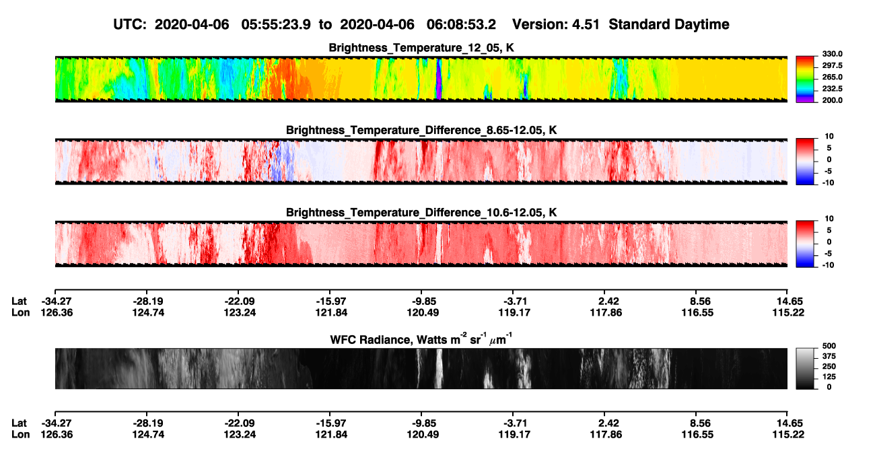The width and height of the screenshot is (875, 449).
Task: Click longitude 123.24 on the upper axis
Action: point(241,312)
